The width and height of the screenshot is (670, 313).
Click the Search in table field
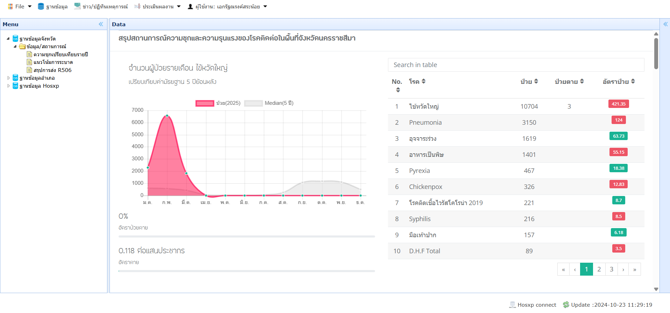click(516, 65)
